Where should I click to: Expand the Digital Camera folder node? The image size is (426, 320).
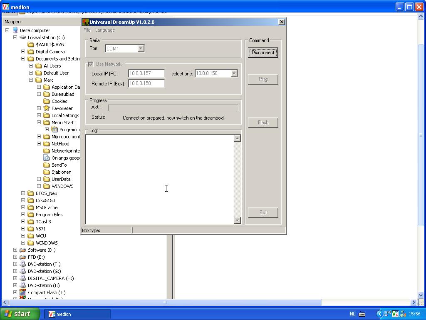point(23,51)
